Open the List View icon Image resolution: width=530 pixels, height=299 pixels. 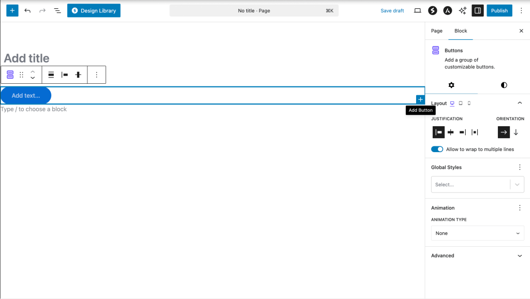point(57,10)
